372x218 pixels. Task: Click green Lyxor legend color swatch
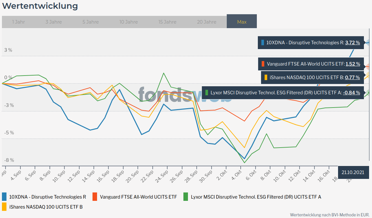185,196
